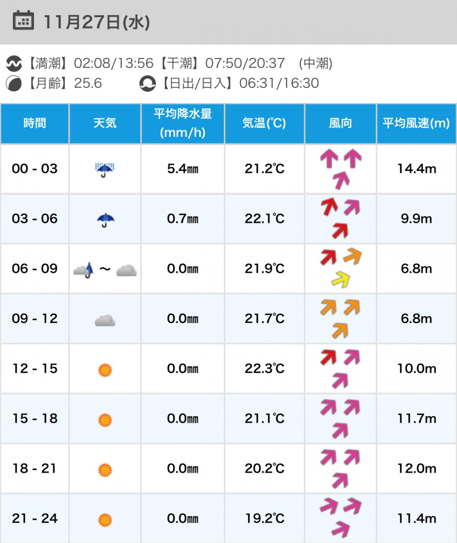Select the 気温 column header
The height and width of the screenshot is (543, 457).
click(264, 123)
